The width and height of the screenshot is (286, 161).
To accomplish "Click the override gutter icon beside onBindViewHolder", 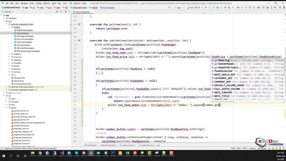I will click(x=80, y=41).
